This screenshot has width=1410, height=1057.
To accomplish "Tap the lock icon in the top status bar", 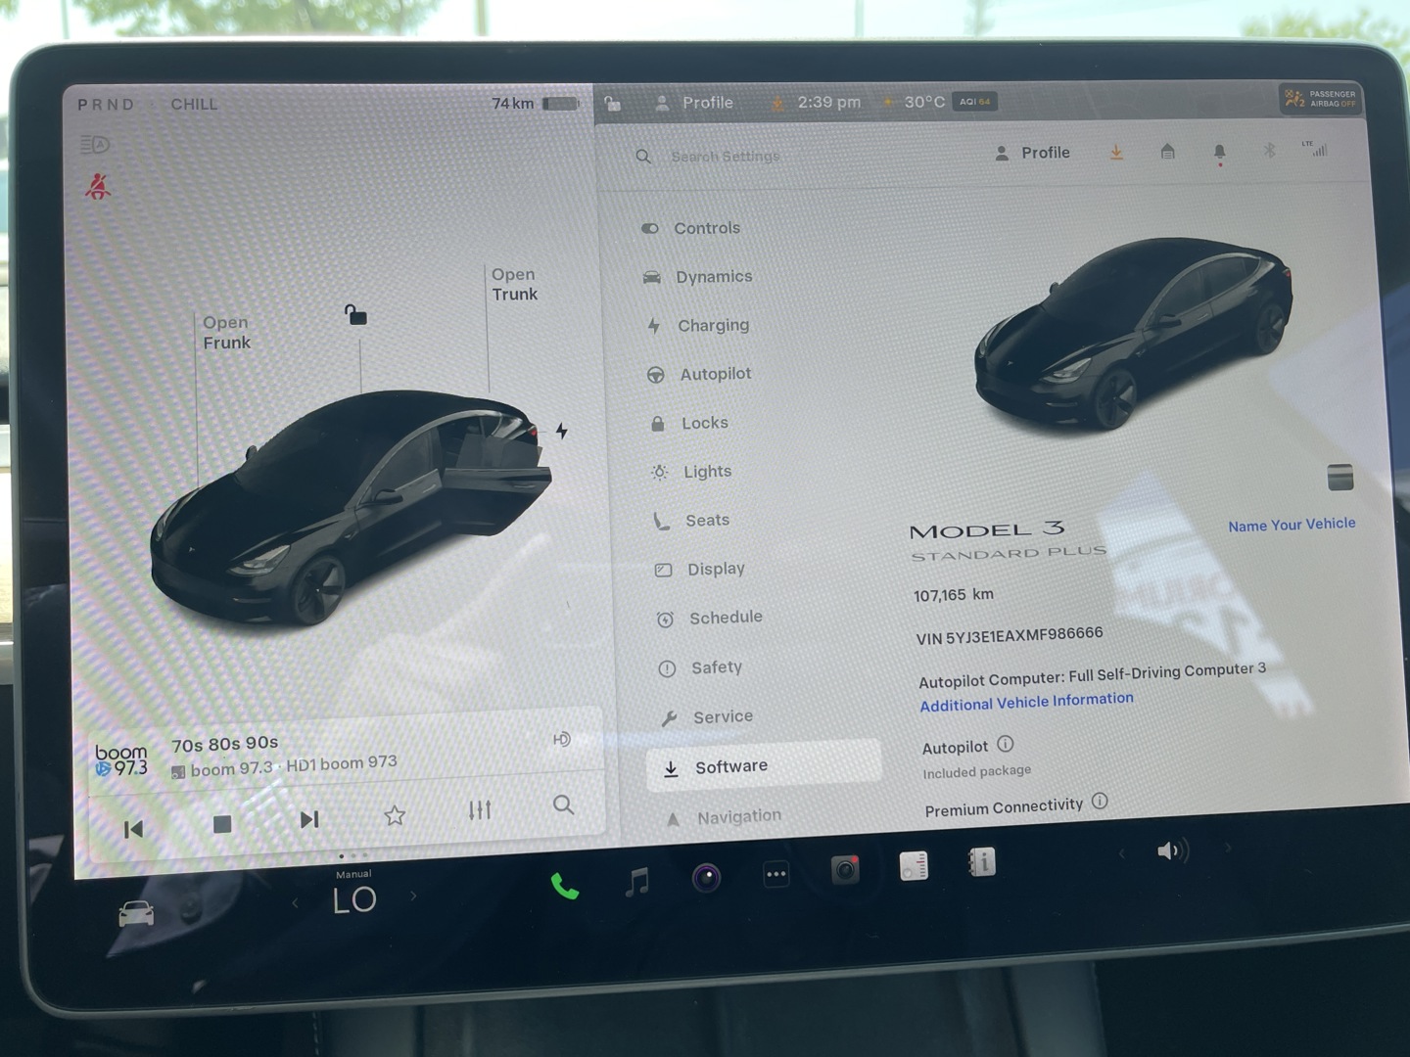I will tap(613, 103).
